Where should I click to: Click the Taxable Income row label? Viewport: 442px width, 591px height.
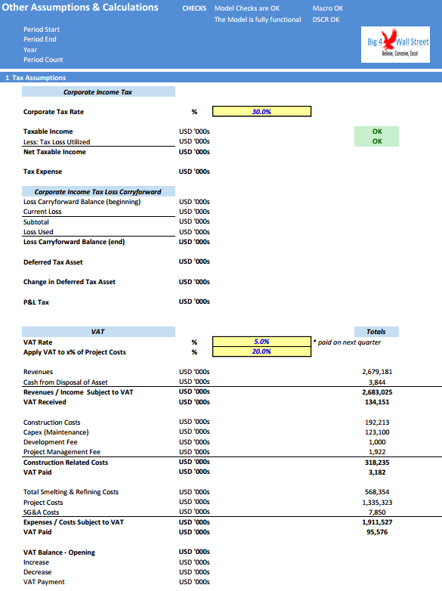48,132
